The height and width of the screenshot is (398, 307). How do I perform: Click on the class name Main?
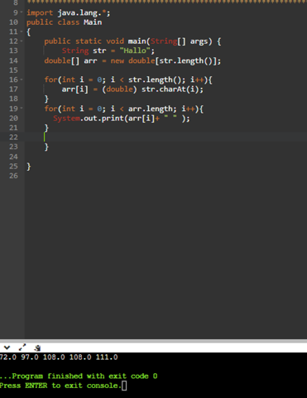pos(93,22)
